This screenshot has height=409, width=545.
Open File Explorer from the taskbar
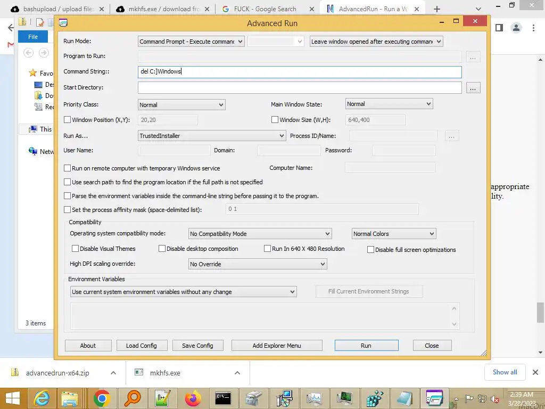70,398
